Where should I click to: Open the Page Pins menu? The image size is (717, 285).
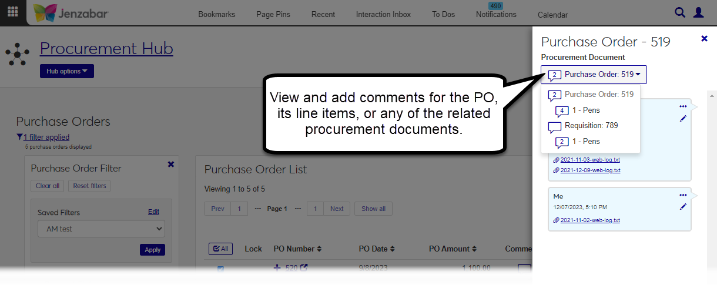click(x=273, y=15)
